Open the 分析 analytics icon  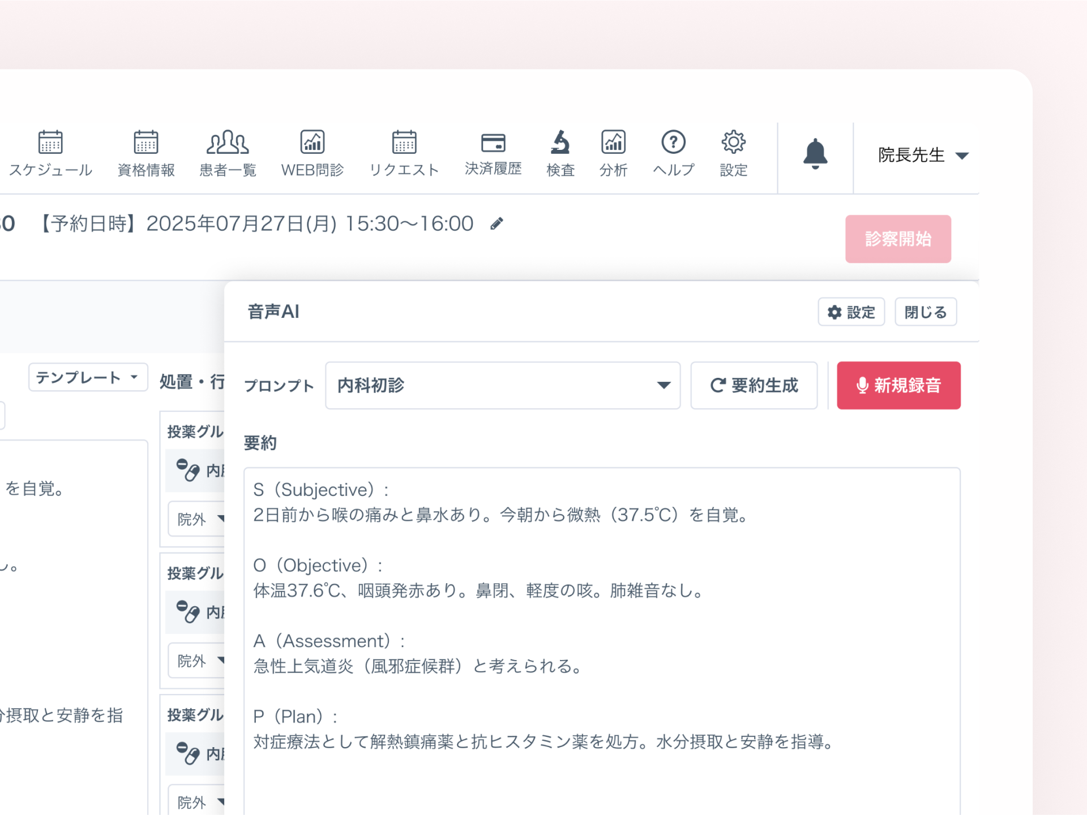coord(613,142)
